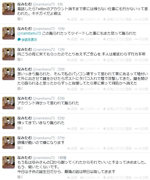This screenshot has height=180, width=150.
Task: Expand the 頭痛が酷い tweet with 開く
Action: (x=20, y=148)
